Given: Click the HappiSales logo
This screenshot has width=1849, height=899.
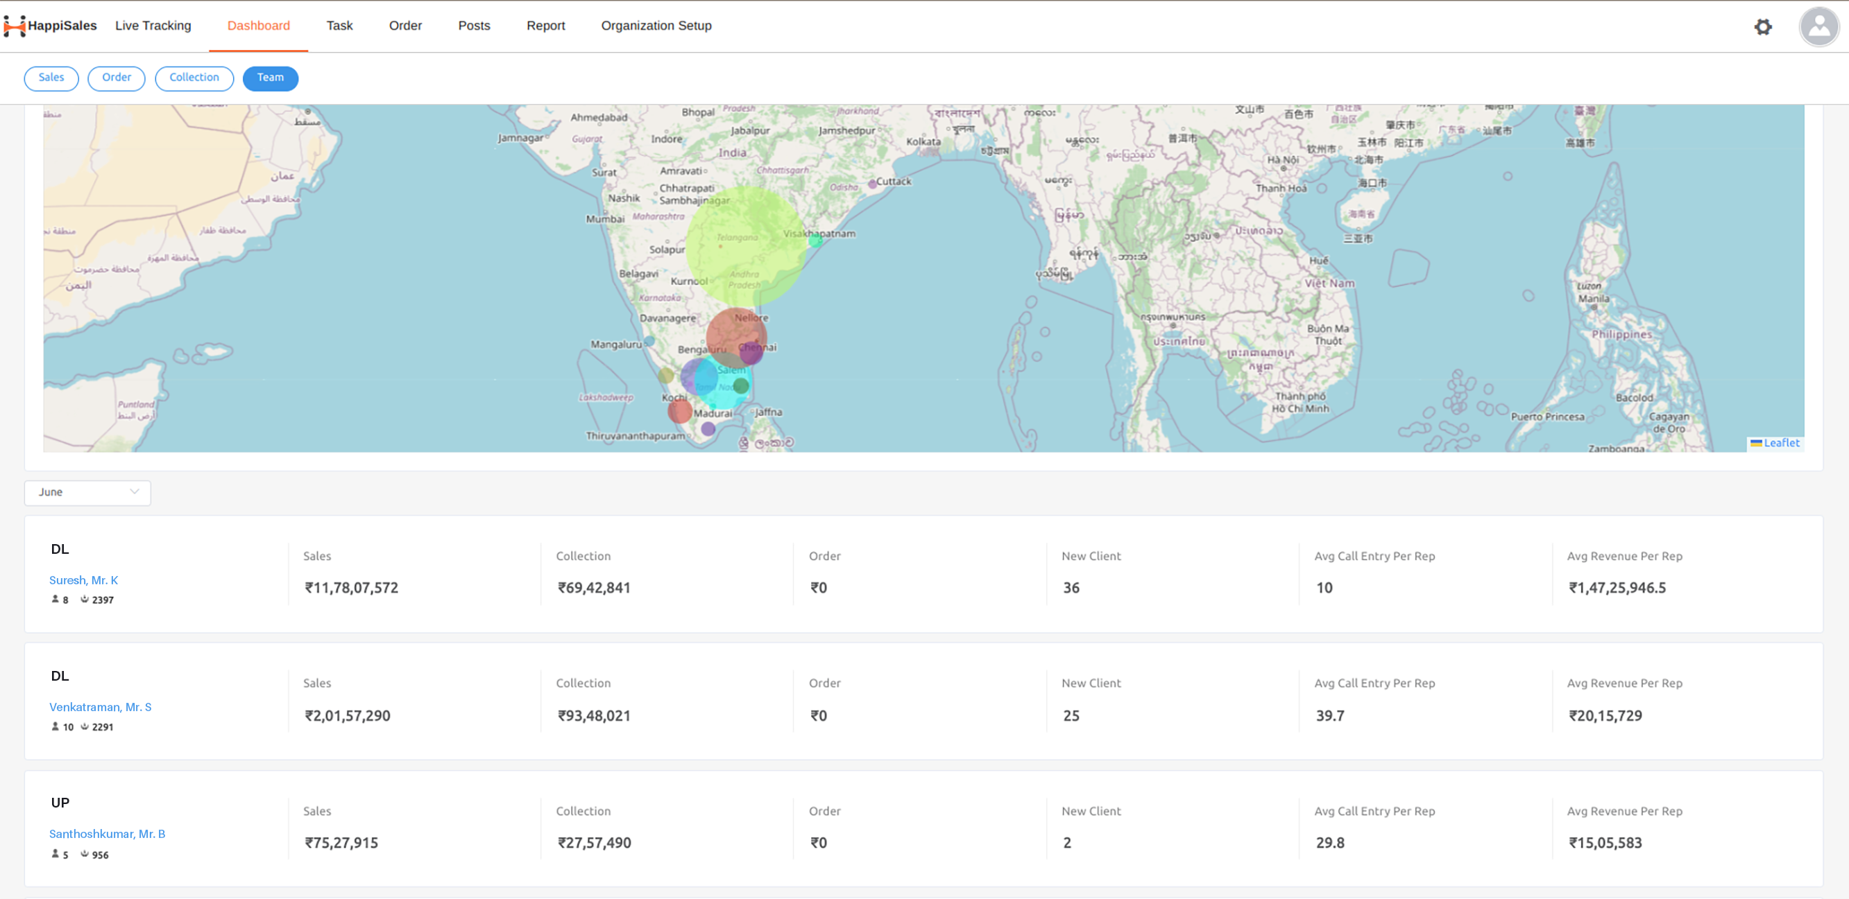Looking at the screenshot, I should pyautogui.click(x=50, y=26).
